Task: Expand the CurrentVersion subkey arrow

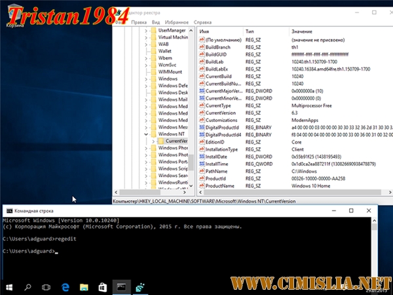Action: [x=155, y=141]
